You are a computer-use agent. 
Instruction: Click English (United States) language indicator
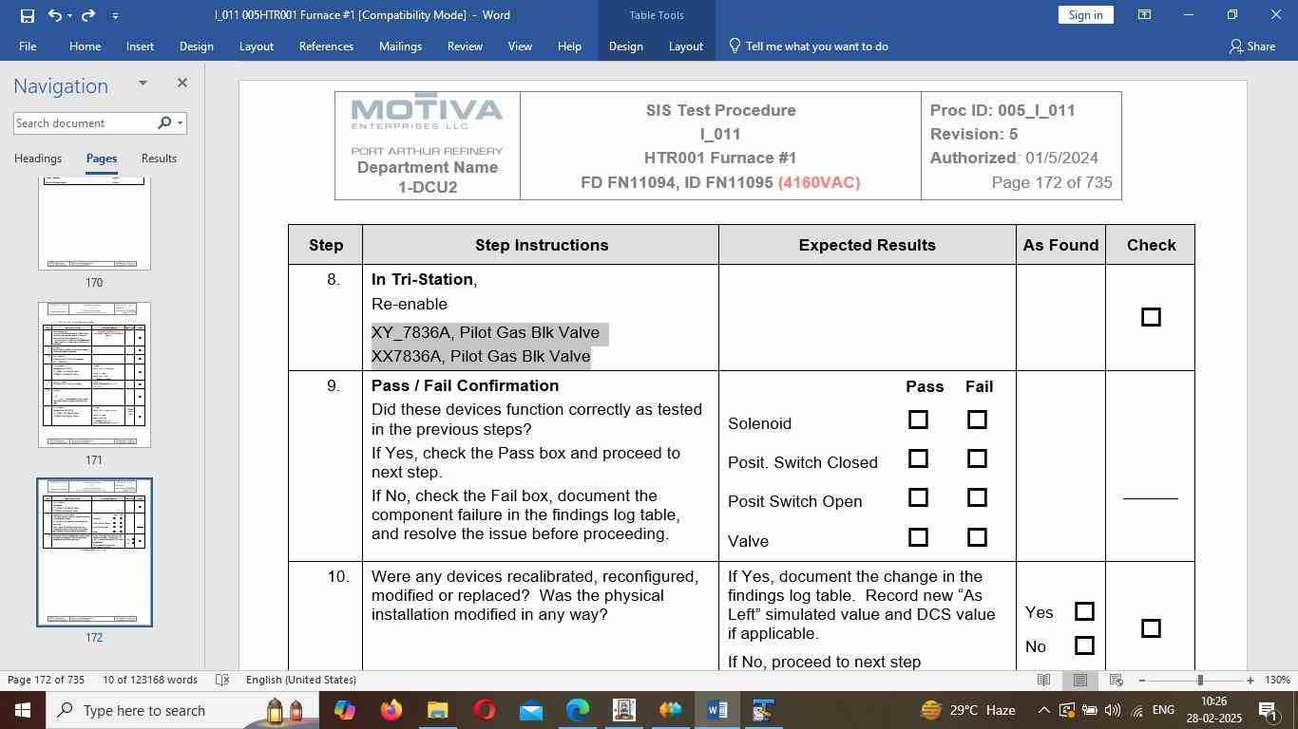pos(301,680)
